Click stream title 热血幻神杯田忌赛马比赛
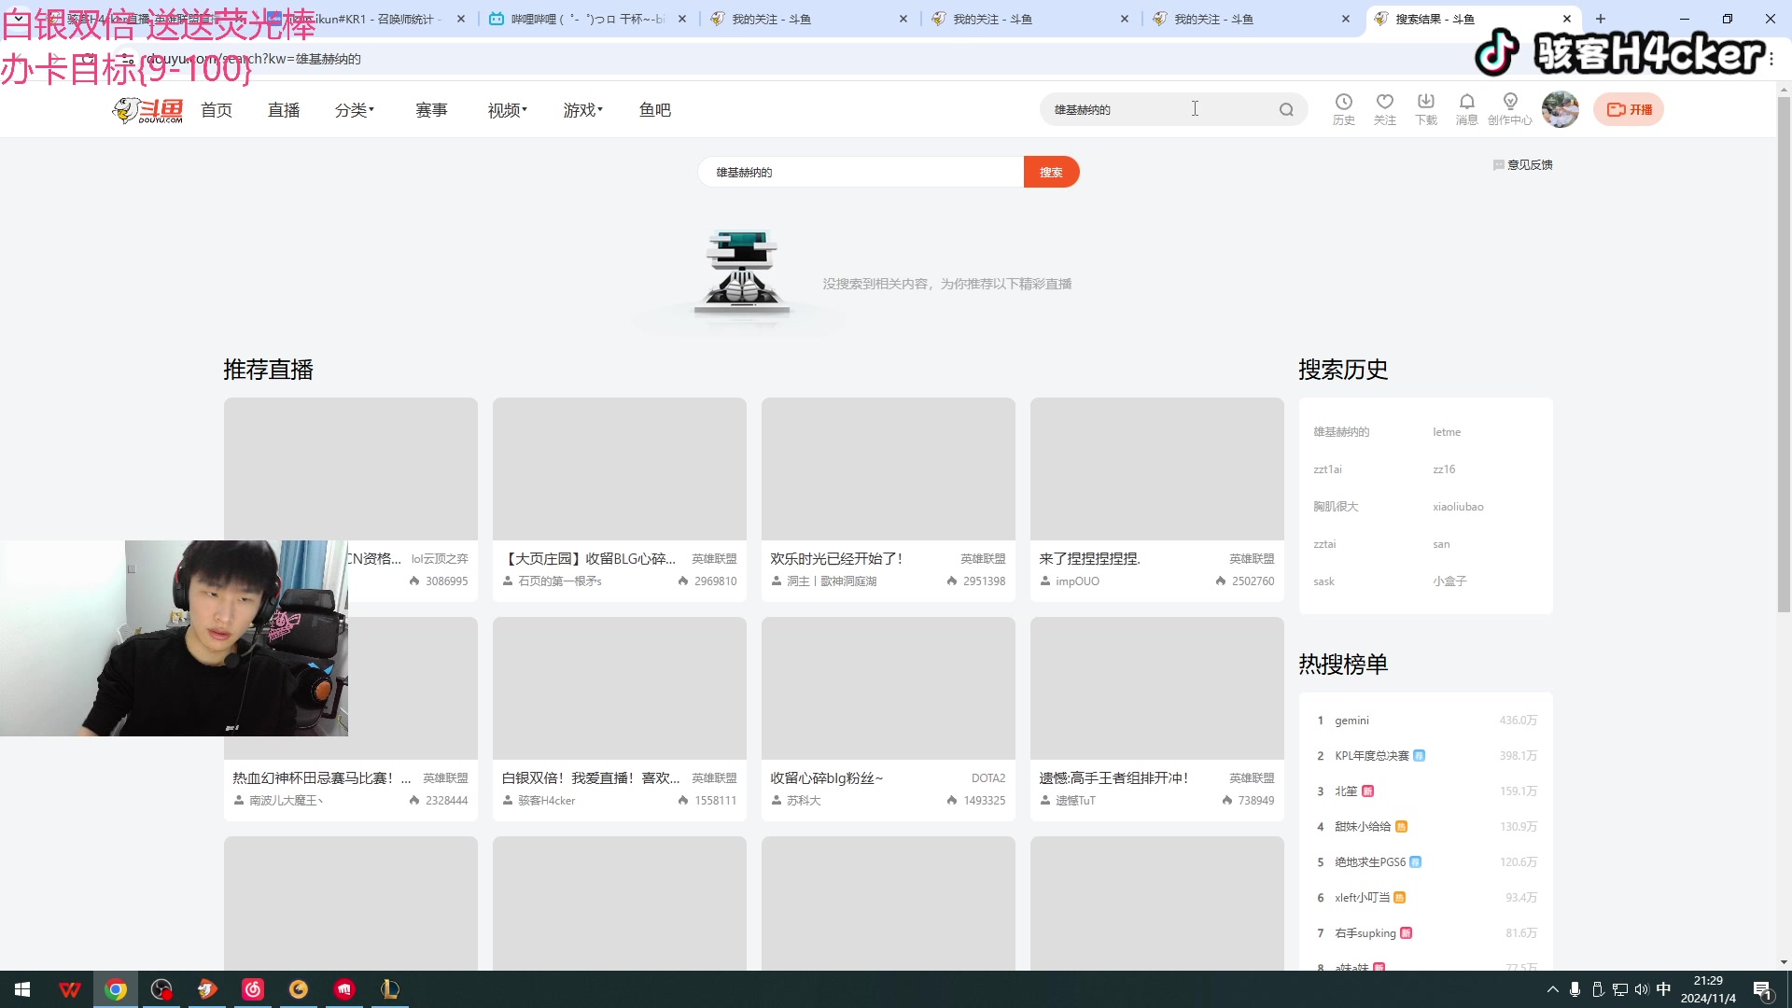The width and height of the screenshot is (1792, 1008). (x=321, y=778)
